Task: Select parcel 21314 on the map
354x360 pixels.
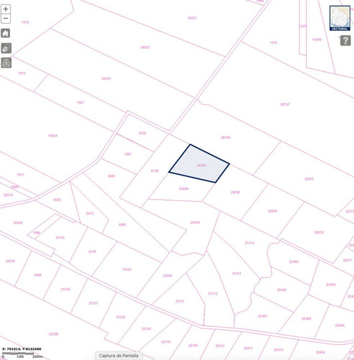Action: 250,243
